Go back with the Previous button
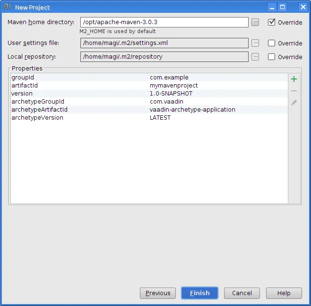 tap(158, 293)
